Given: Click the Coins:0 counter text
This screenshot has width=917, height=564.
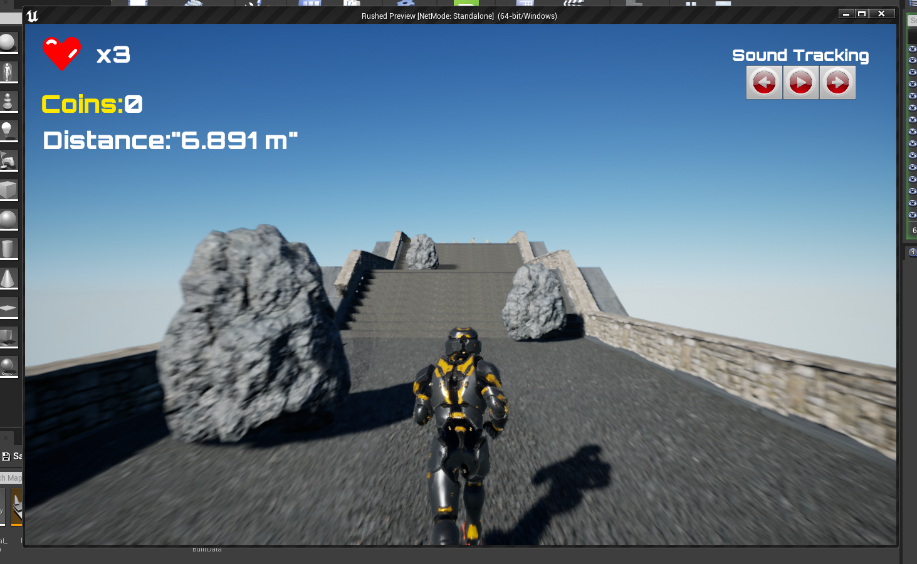Looking at the screenshot, I should (x=92, y=104).
